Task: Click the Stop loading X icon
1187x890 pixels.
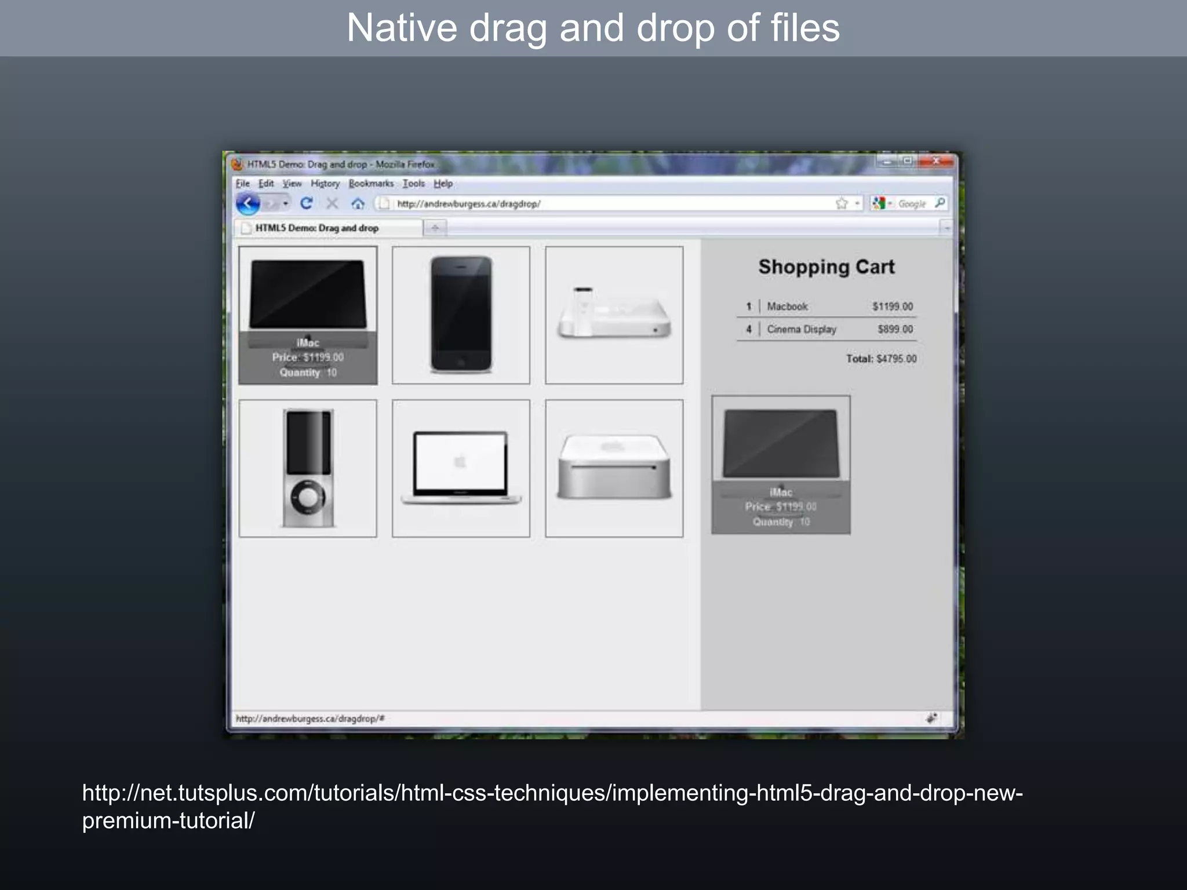Action: coord(332,203)
